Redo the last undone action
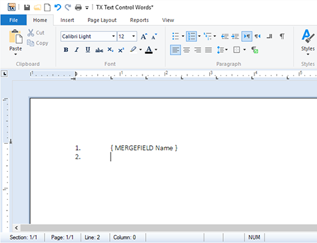317x243 pixels. (x=68, y=7)
